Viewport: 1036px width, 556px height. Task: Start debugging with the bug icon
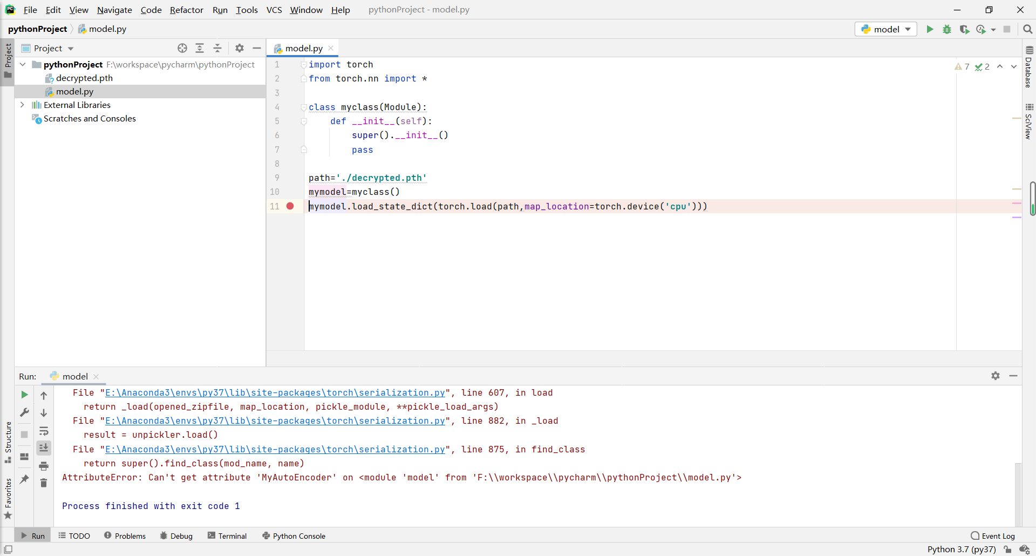point(947,29)
